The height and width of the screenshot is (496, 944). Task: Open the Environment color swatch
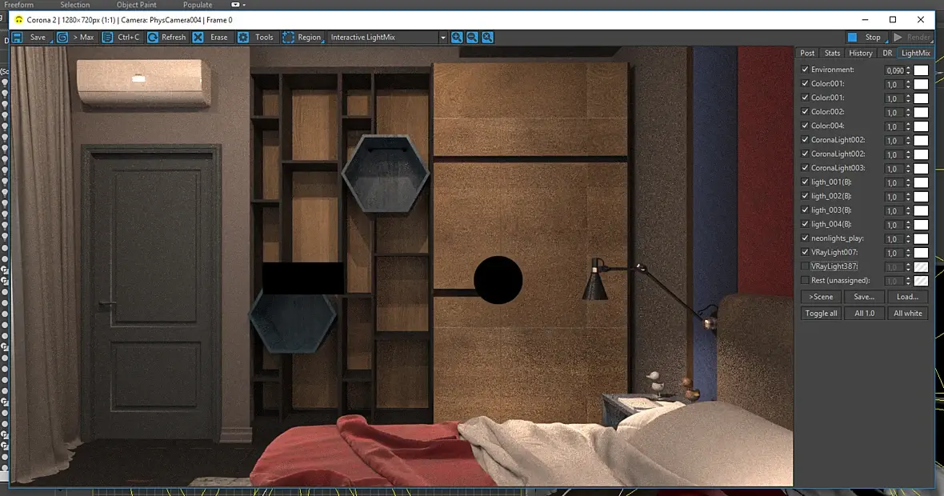tap(921, 70)
